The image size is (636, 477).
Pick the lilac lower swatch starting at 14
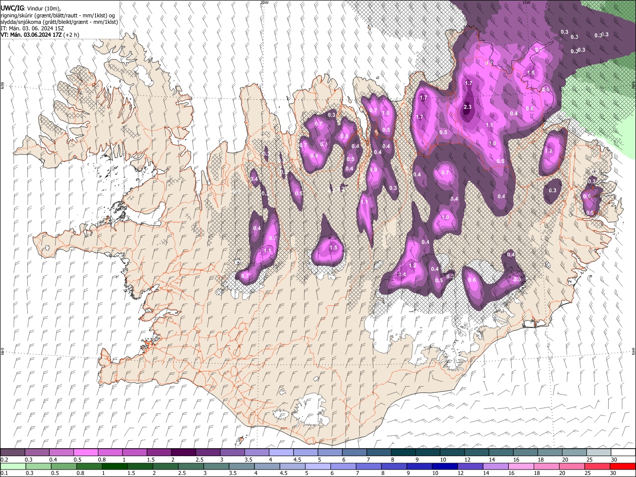pyautogui.click(x=496, y=466)
